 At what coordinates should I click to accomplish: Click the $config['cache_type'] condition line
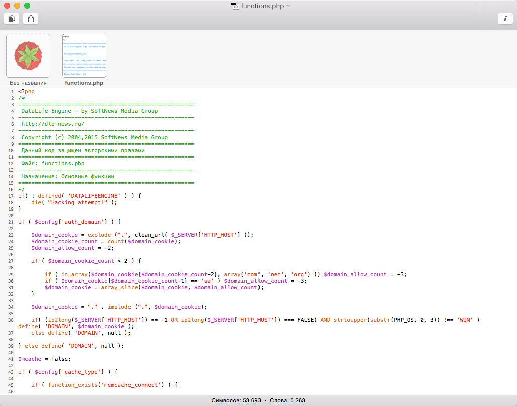[68, 372]
